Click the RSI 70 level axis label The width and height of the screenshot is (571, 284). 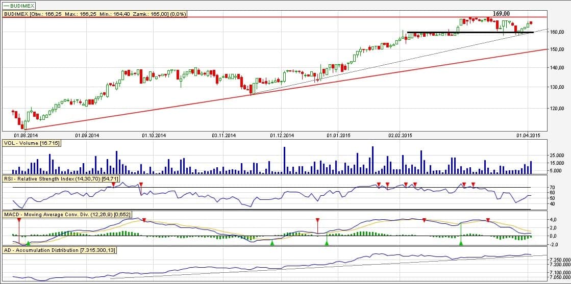tap(552, 188)
